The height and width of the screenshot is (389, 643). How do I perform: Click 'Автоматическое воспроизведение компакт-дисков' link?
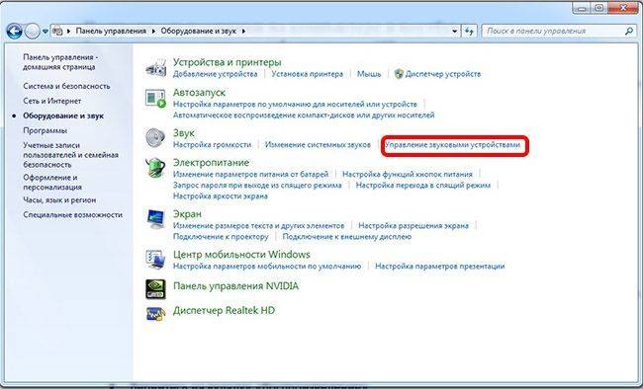point(304,116)
